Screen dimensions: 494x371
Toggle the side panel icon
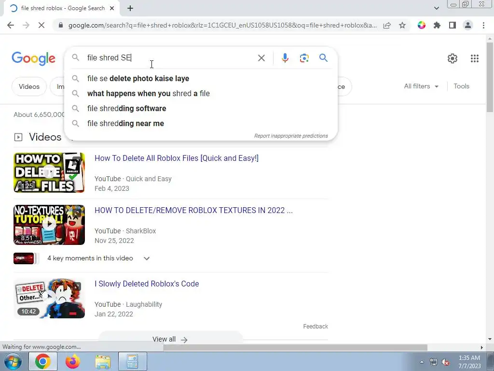point(453,25)
